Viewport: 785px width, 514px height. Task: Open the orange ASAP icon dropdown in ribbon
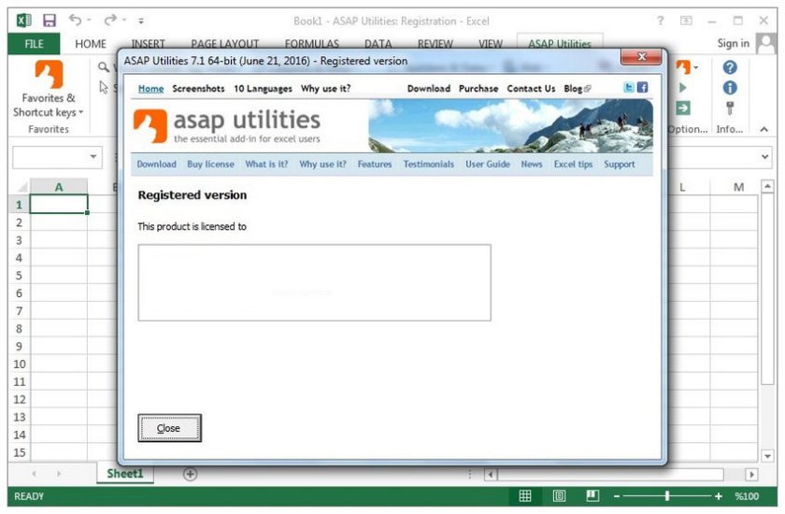point(688,67)
